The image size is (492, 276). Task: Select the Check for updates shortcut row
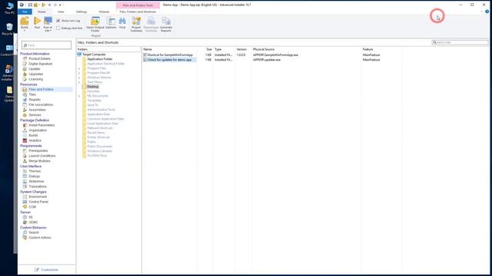pyautogui.click(x=169, y=60)
